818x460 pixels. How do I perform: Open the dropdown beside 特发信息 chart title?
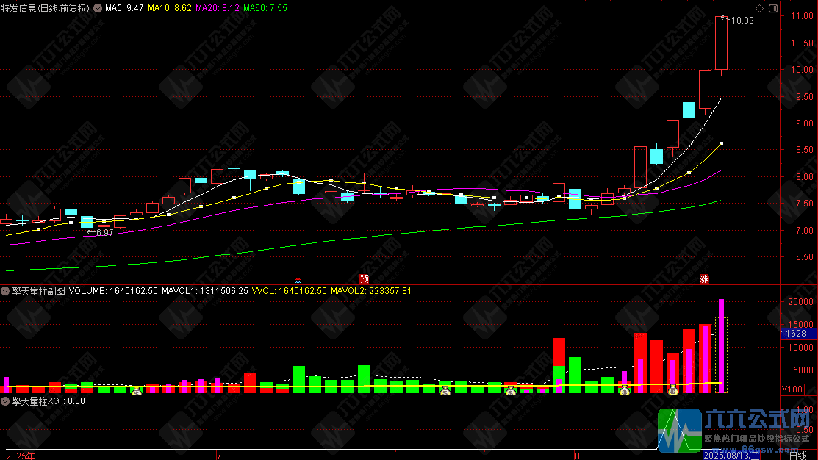click(x=98, y=8)
